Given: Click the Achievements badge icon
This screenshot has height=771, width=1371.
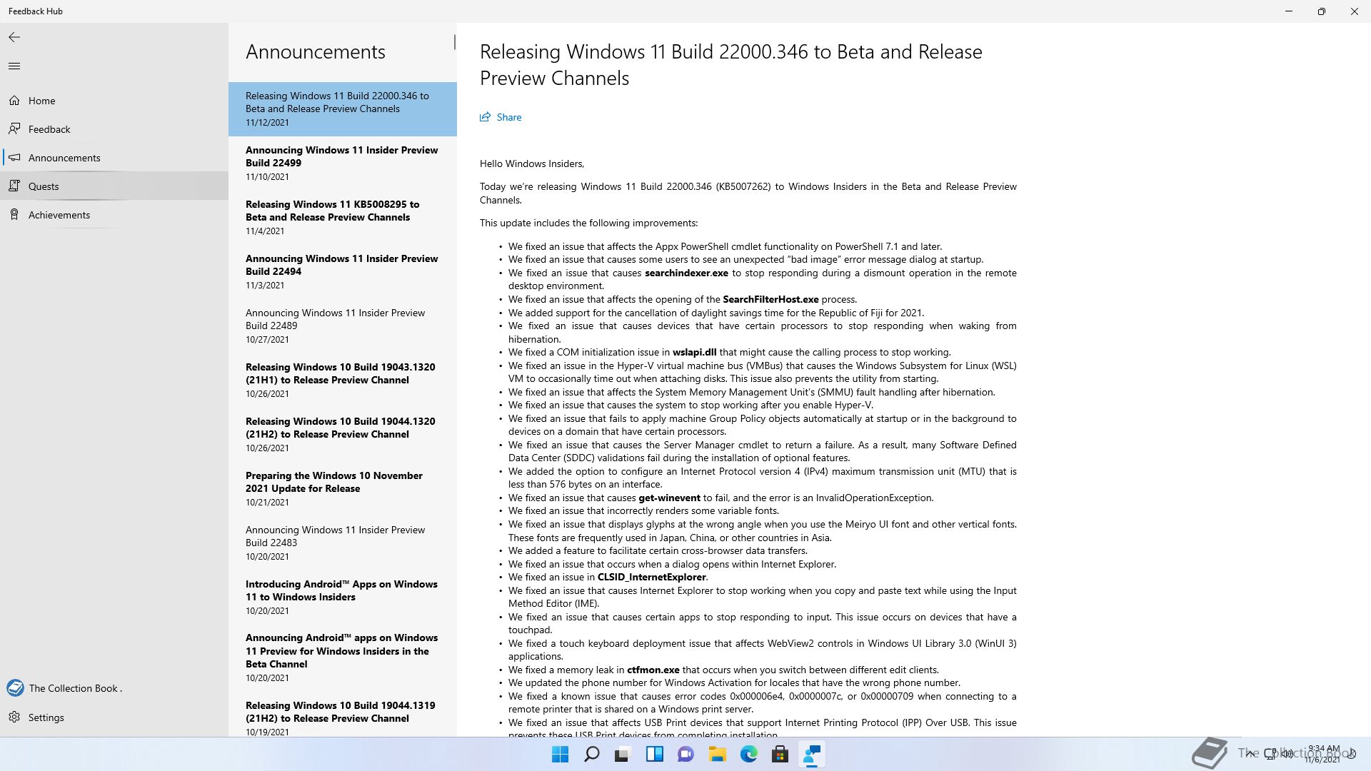Looking at the screenshot, I should (x=14, y=215).
